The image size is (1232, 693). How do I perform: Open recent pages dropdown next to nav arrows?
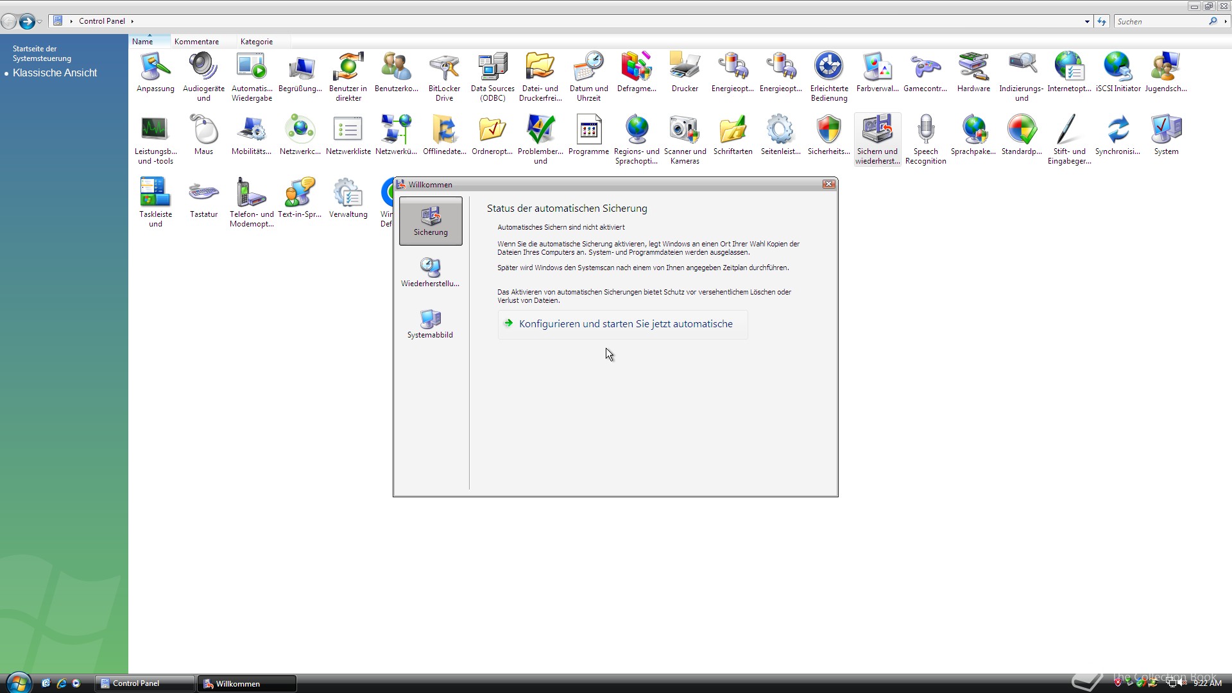click(x=40, y=22)
